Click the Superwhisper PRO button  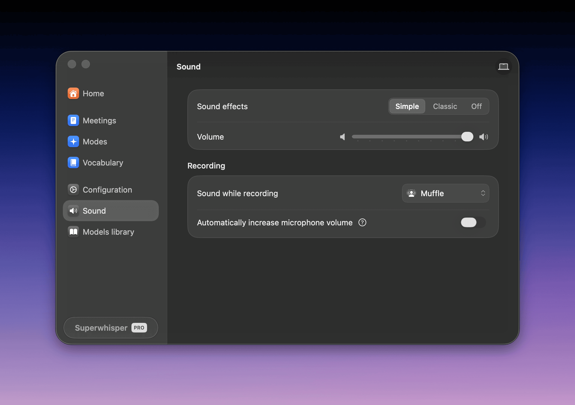tap(111, 328)
